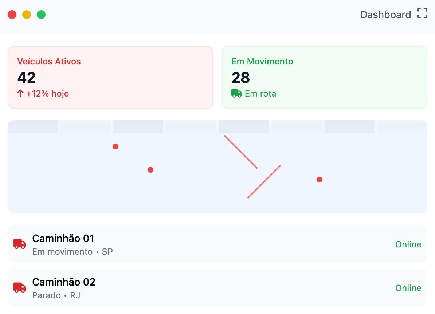Click the rightmost red vehicle marker on the map
The height and width of the screenshot is (314, 435).
(x=320, y=179)
